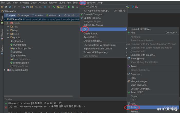Expand External Libraries node arrow
This screenshot has height=113, width=180.
(5, 70)
